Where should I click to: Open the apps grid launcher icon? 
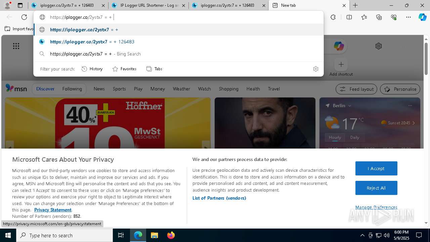click(16, 46)
